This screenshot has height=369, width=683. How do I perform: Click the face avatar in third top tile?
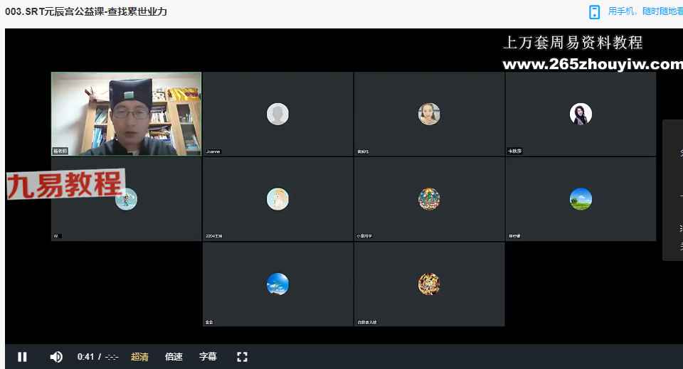pyautogui.click(x=429, y=114)
